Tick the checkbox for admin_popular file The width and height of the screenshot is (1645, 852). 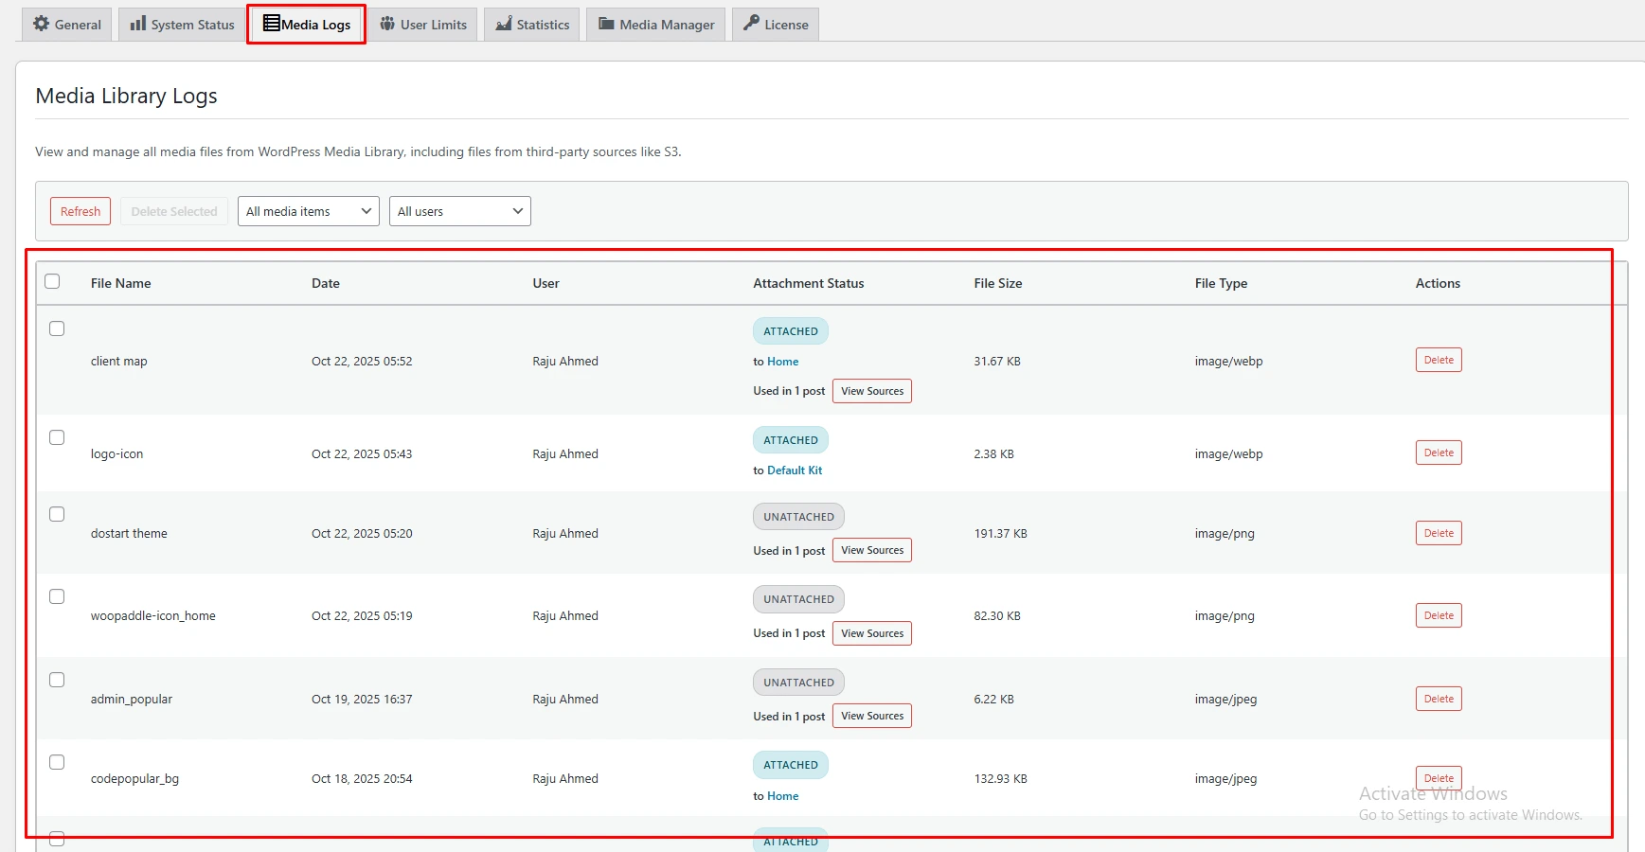(x=57, y=680)
